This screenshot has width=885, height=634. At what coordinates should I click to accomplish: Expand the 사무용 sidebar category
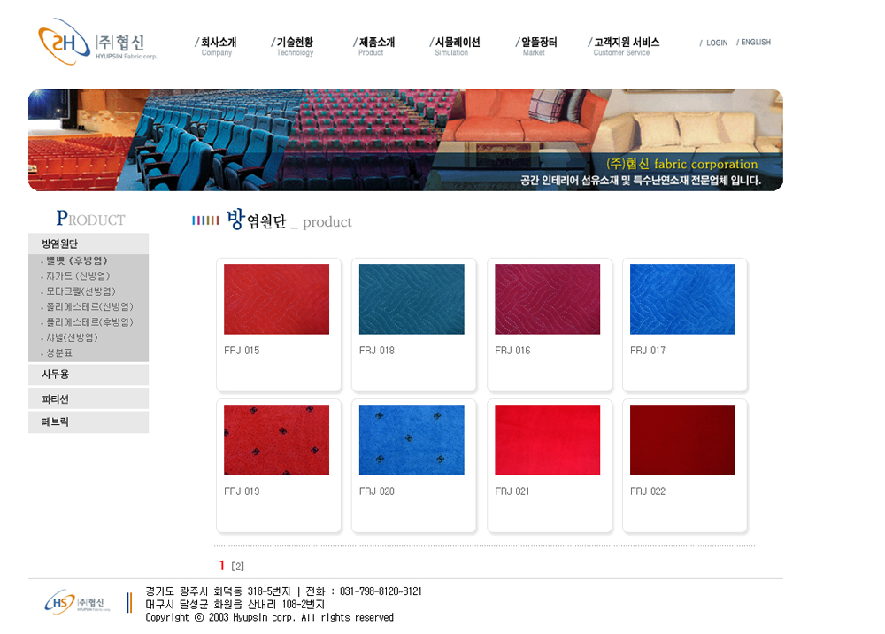[x=56, y=375]
